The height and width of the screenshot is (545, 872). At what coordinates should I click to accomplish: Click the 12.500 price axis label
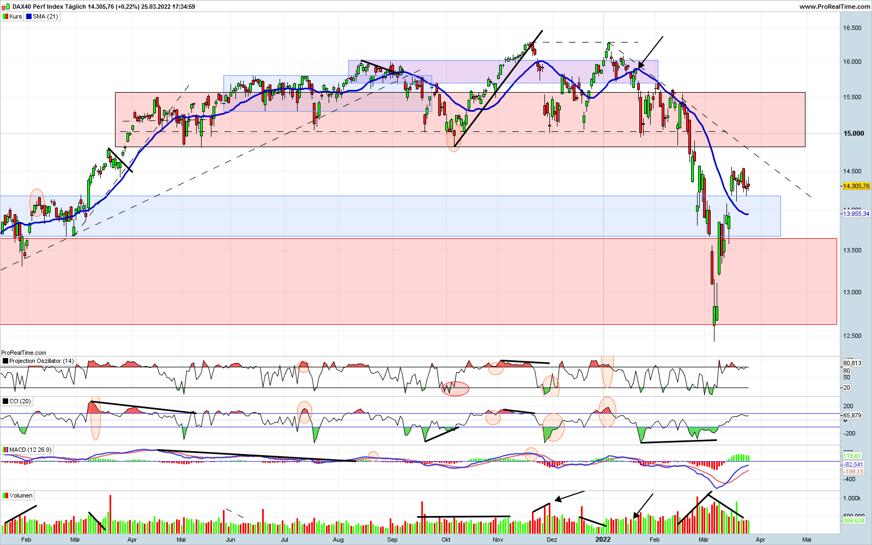pyautogui.click(x=852, y=336)
